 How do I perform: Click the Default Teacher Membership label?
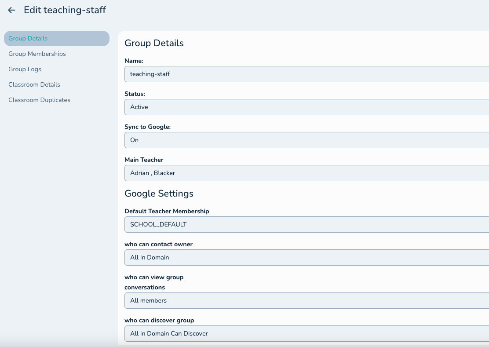pyautogui.click(x=167, y=211)
